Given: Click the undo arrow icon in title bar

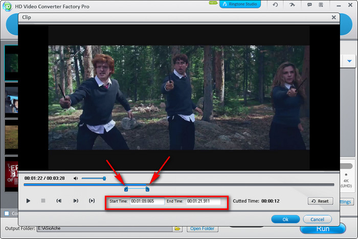Looking at the screenshot, I should tap(276, 5).
